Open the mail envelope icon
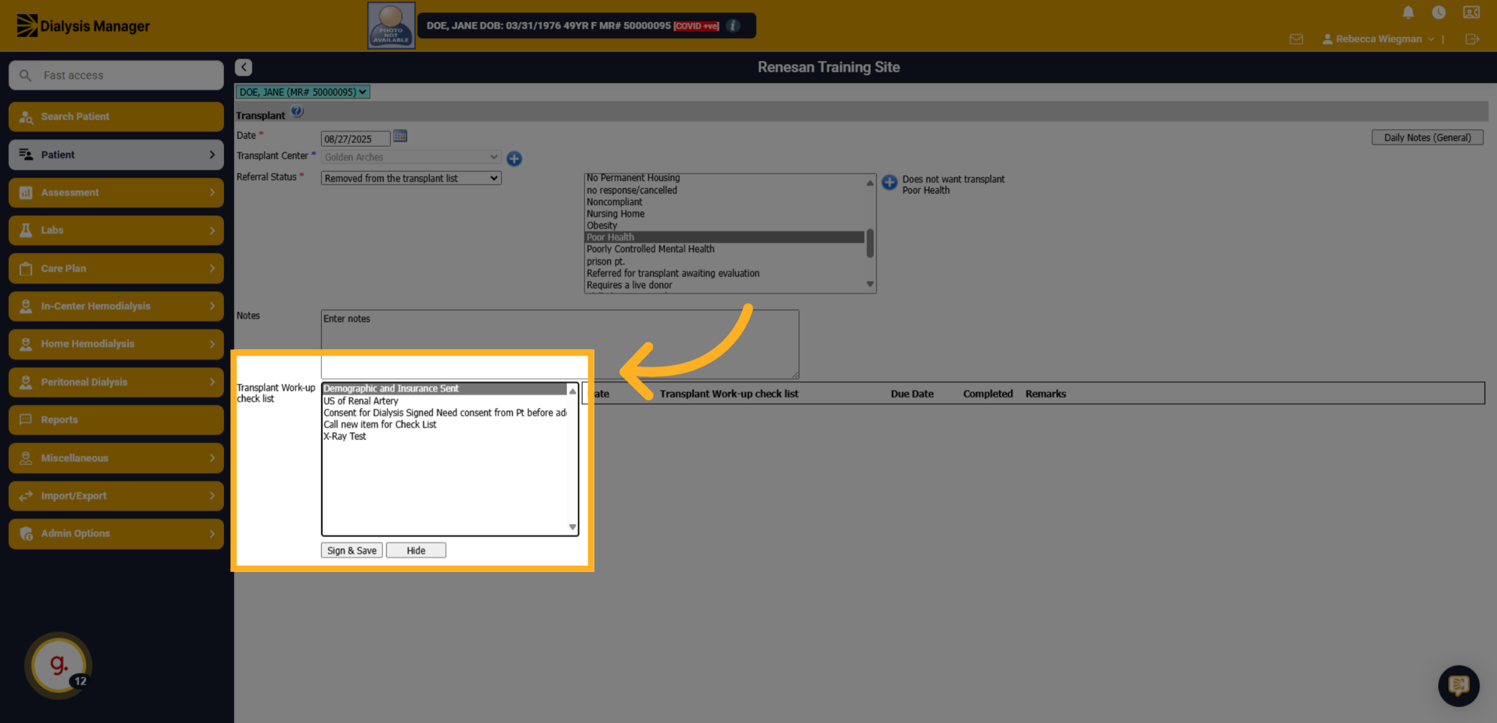Image resolution: width=1497 pixels, height=723 pixels. click(1296, 39)
